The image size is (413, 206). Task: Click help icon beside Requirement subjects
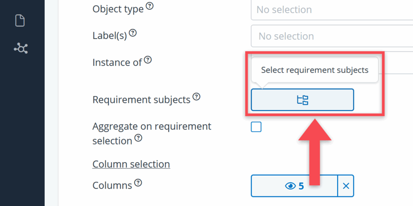(196, 97)
